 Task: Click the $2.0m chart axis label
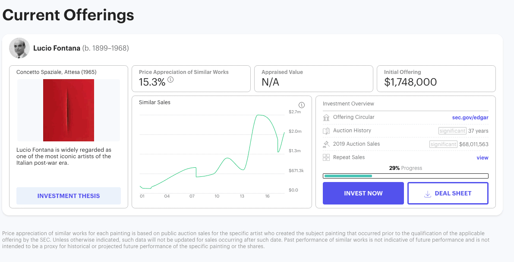[x=295, y=131]
